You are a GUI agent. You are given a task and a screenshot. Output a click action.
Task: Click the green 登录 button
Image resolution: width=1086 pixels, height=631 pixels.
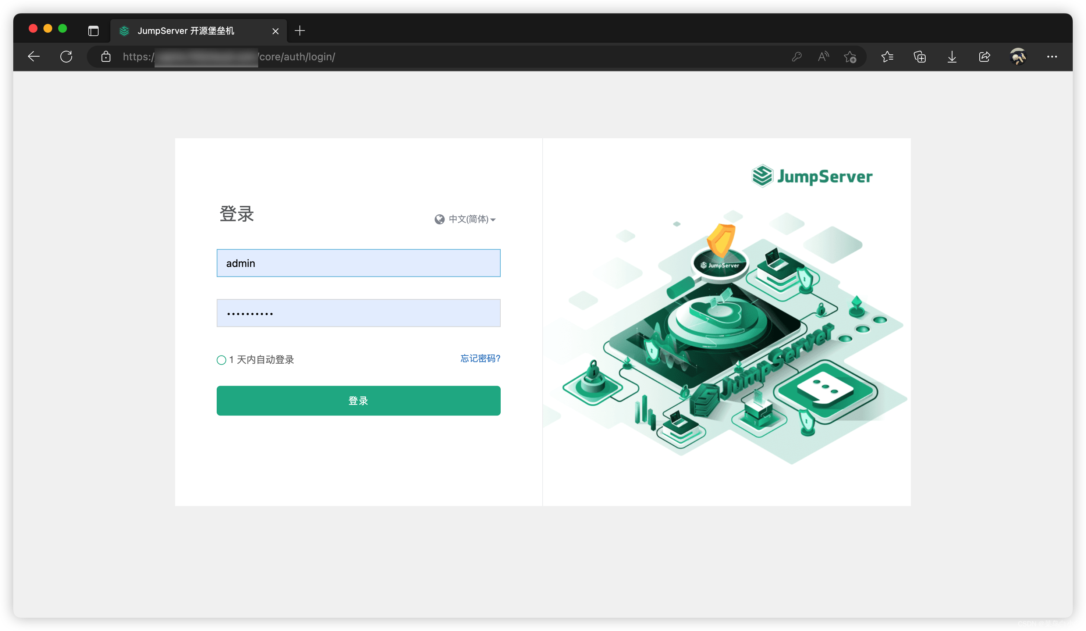(x=358, y=400)
